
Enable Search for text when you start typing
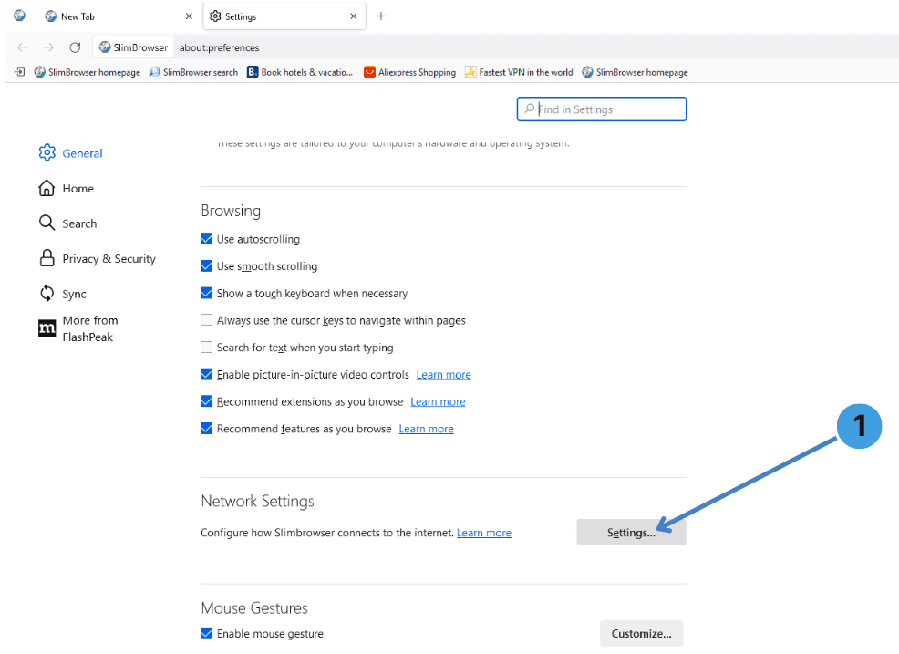(x=206, y=347)
